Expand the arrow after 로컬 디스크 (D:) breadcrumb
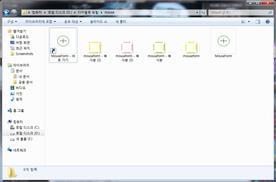Viewport: 276px width, 182px height. click(75, 12)
